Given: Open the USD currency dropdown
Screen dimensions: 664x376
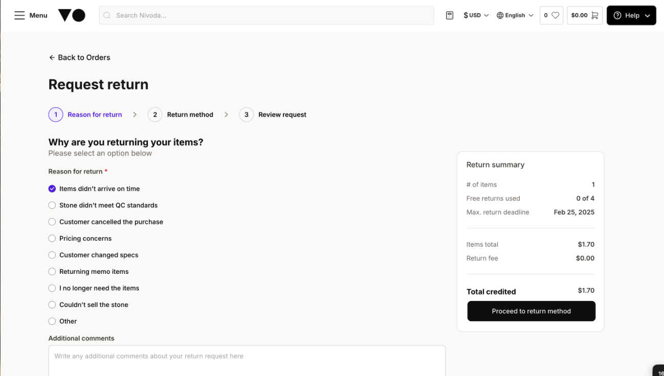Looking at the screenshot, I should pyautogui.click(x=476, y=15).
